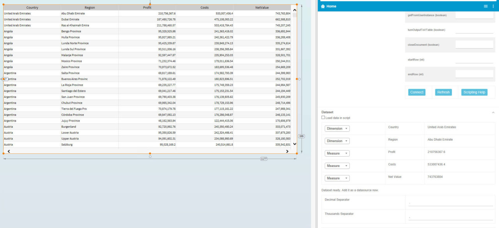499x228 pixels.
Task: Open the hamburger menu in the top-right header
Action: (x=485, y=6)
